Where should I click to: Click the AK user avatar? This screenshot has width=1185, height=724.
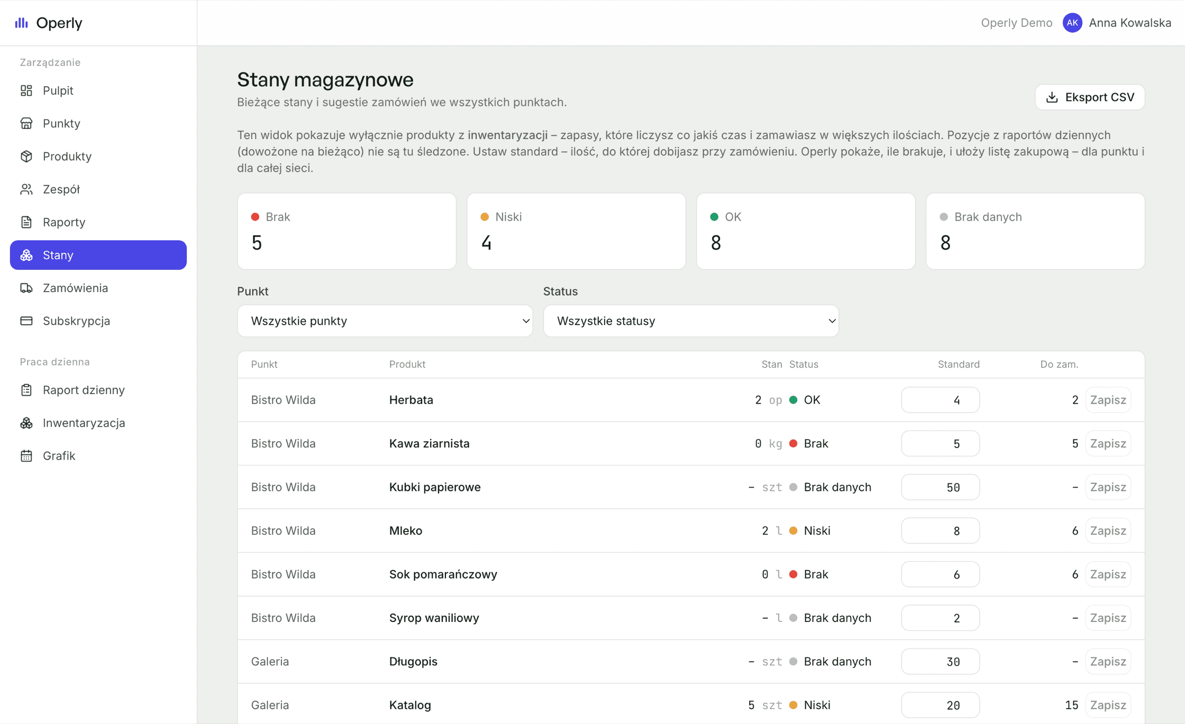click(x=1072, y=23)
